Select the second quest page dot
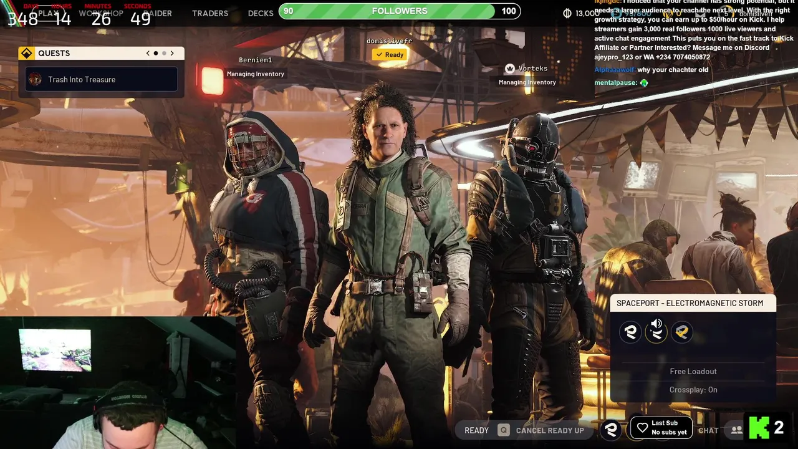Screen dimensions: 798x449 (164, 53)
